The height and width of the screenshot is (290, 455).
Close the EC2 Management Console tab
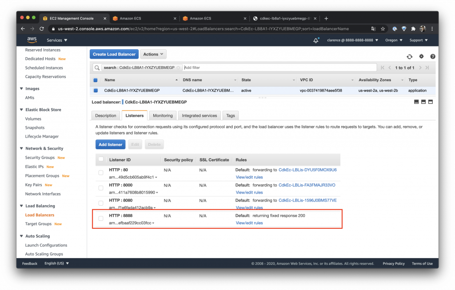click(x=105, y=18)
